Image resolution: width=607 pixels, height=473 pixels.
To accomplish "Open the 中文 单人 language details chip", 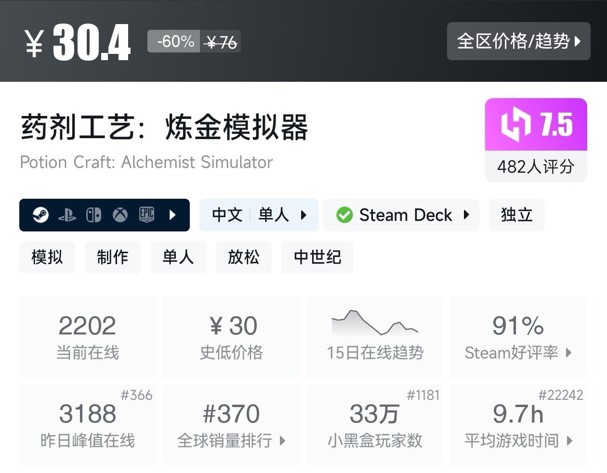I will click(259, 215).
